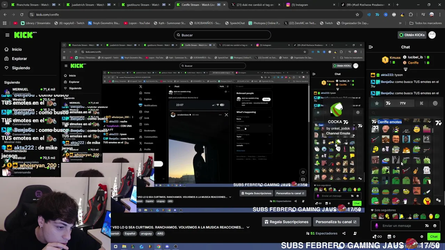Open MERNUEL followed channel
Screen dimensions: 445x250
click(x=30, y=91)
